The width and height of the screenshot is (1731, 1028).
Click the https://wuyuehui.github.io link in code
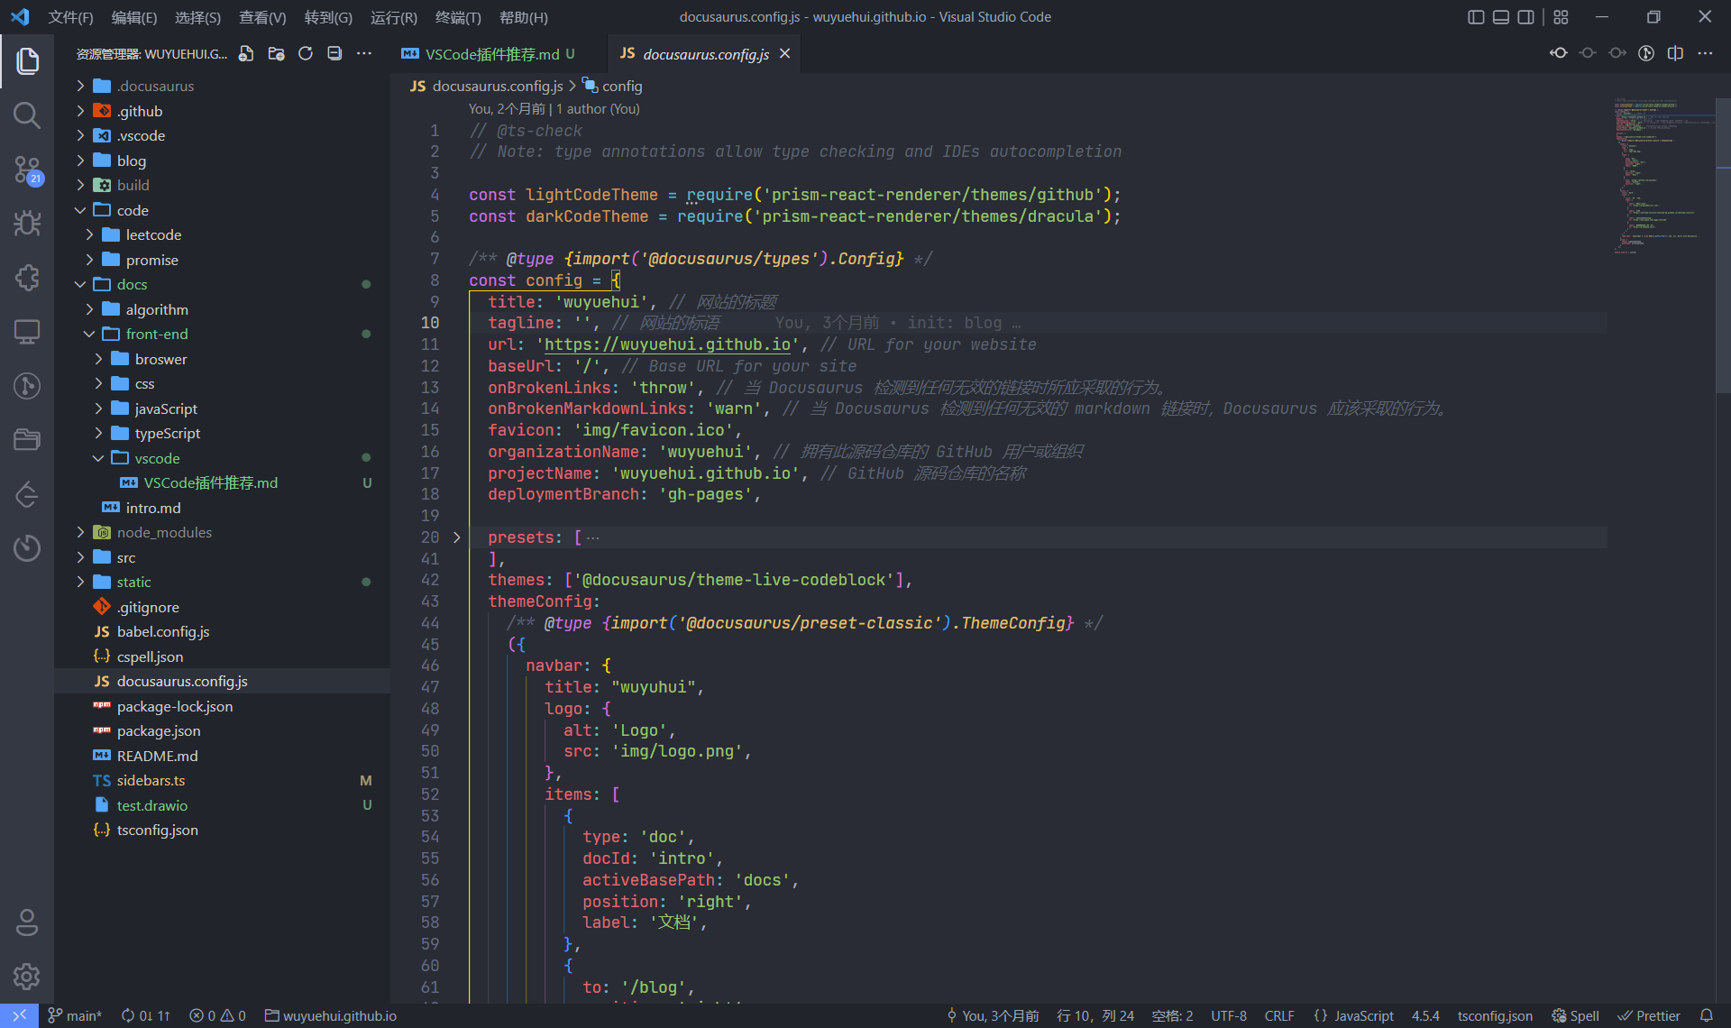[667, 344]
